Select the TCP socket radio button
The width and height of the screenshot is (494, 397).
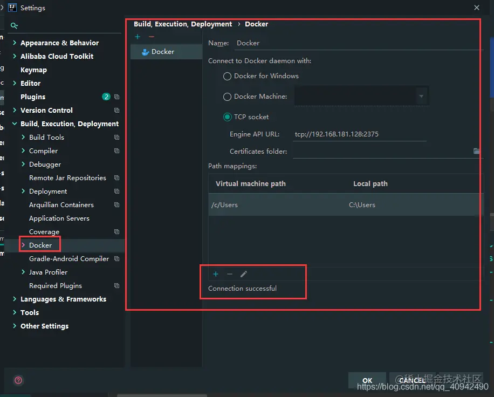(227, 117)
